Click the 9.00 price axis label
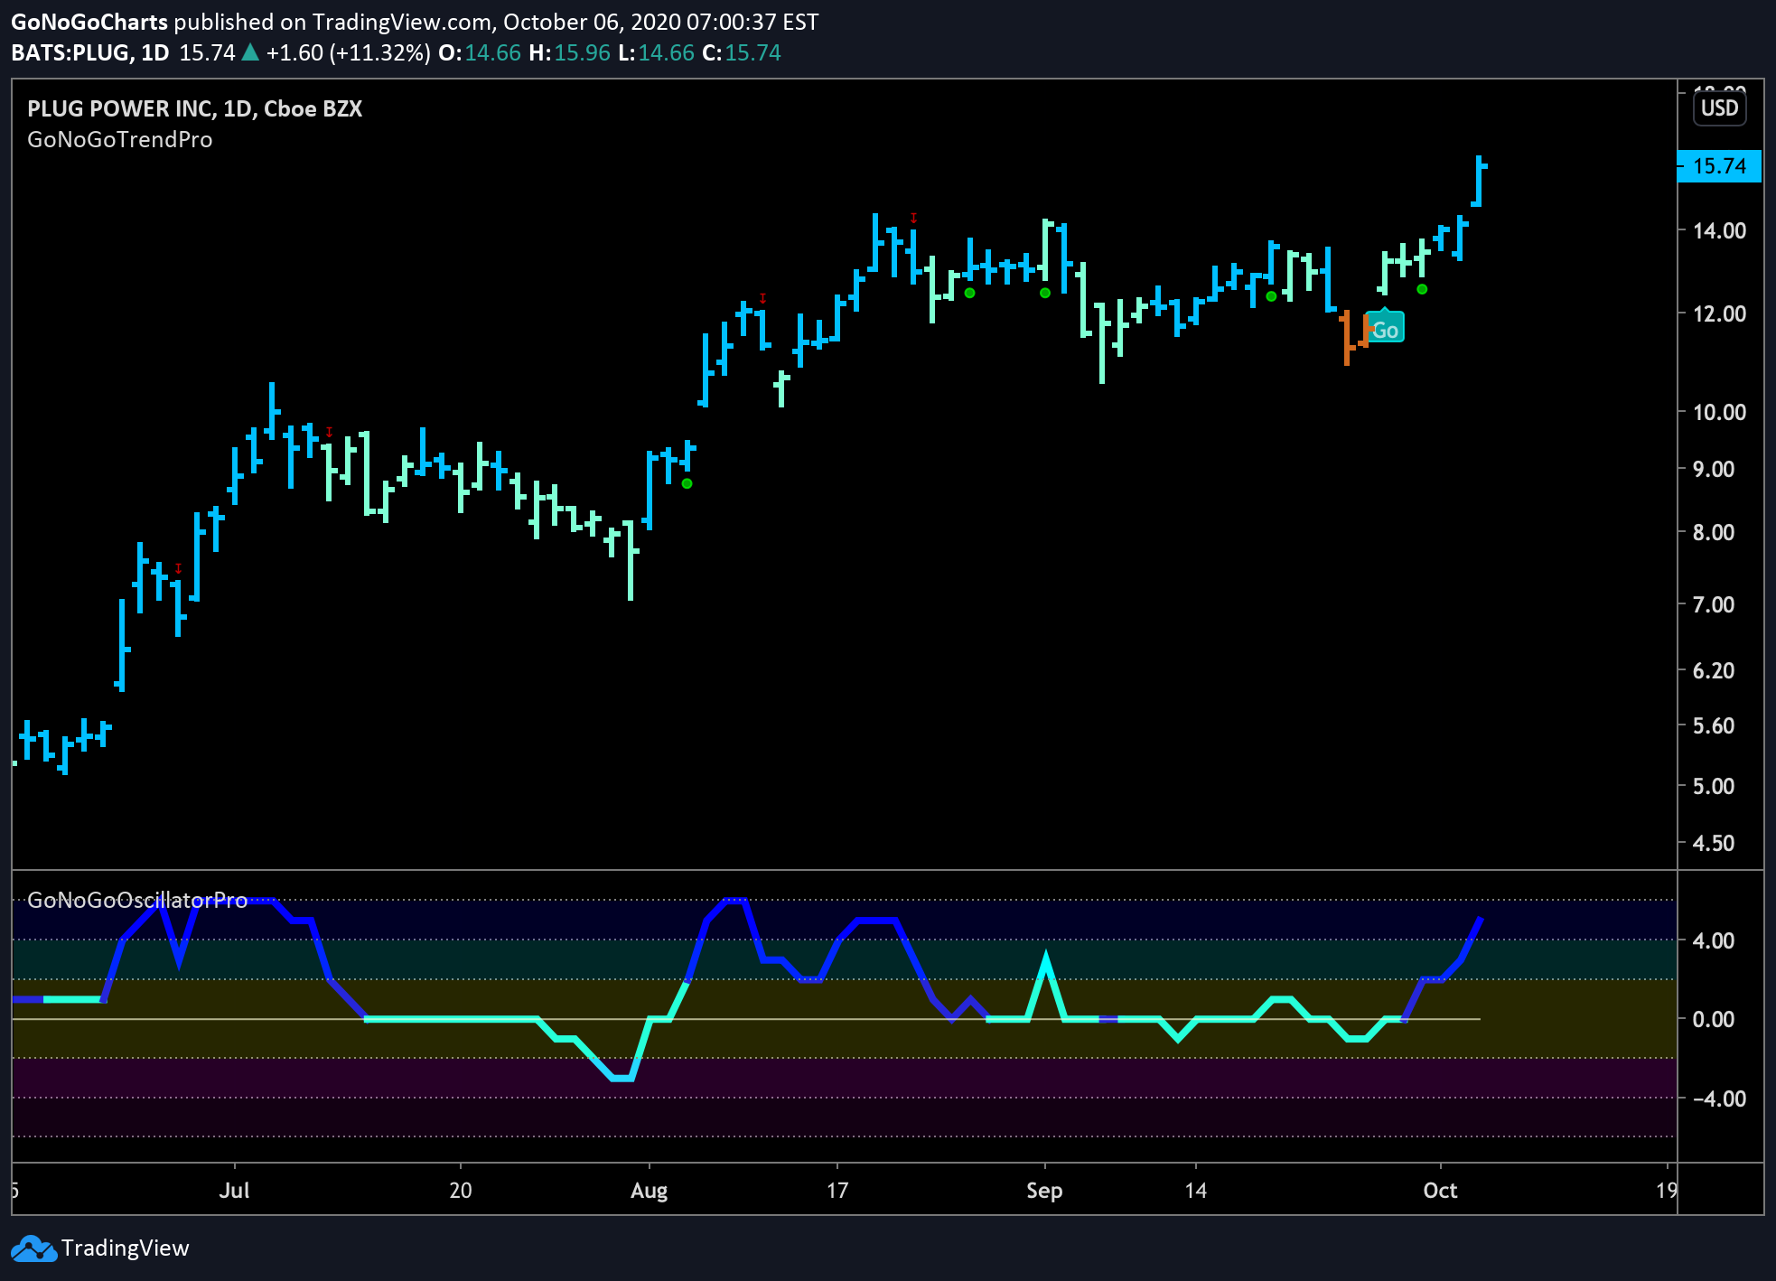The image size is (1776, 1281). [1714, 469]
